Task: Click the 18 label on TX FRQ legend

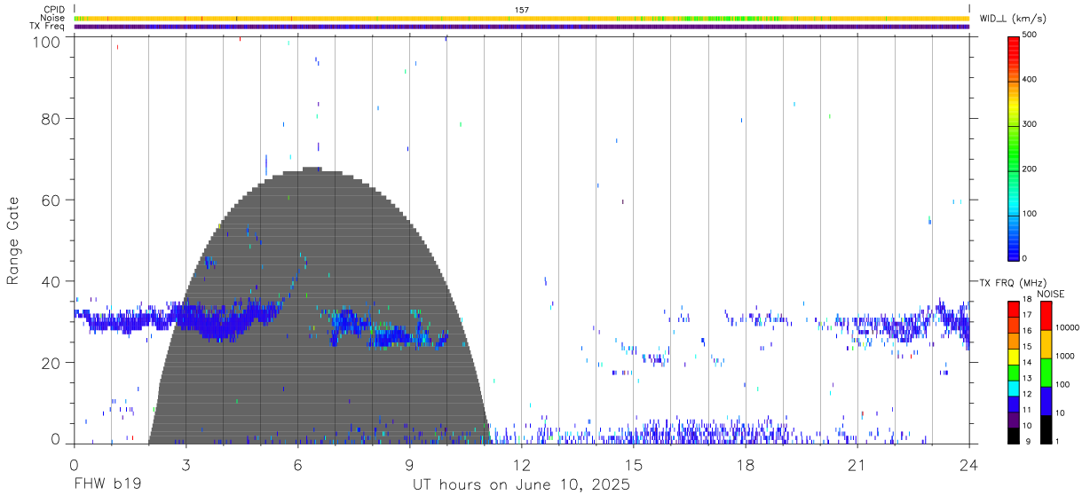Action: [1027, 299]
